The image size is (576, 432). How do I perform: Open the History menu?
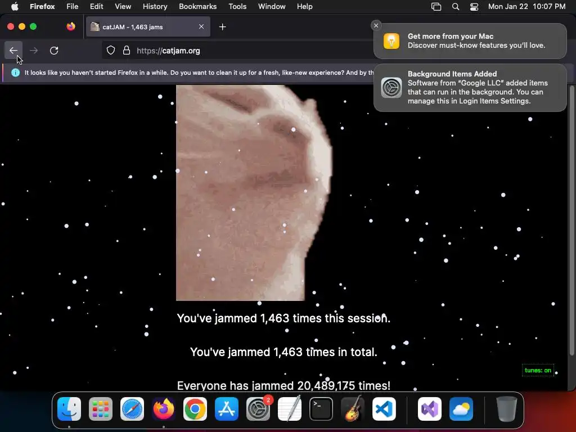tap(155, 6)
